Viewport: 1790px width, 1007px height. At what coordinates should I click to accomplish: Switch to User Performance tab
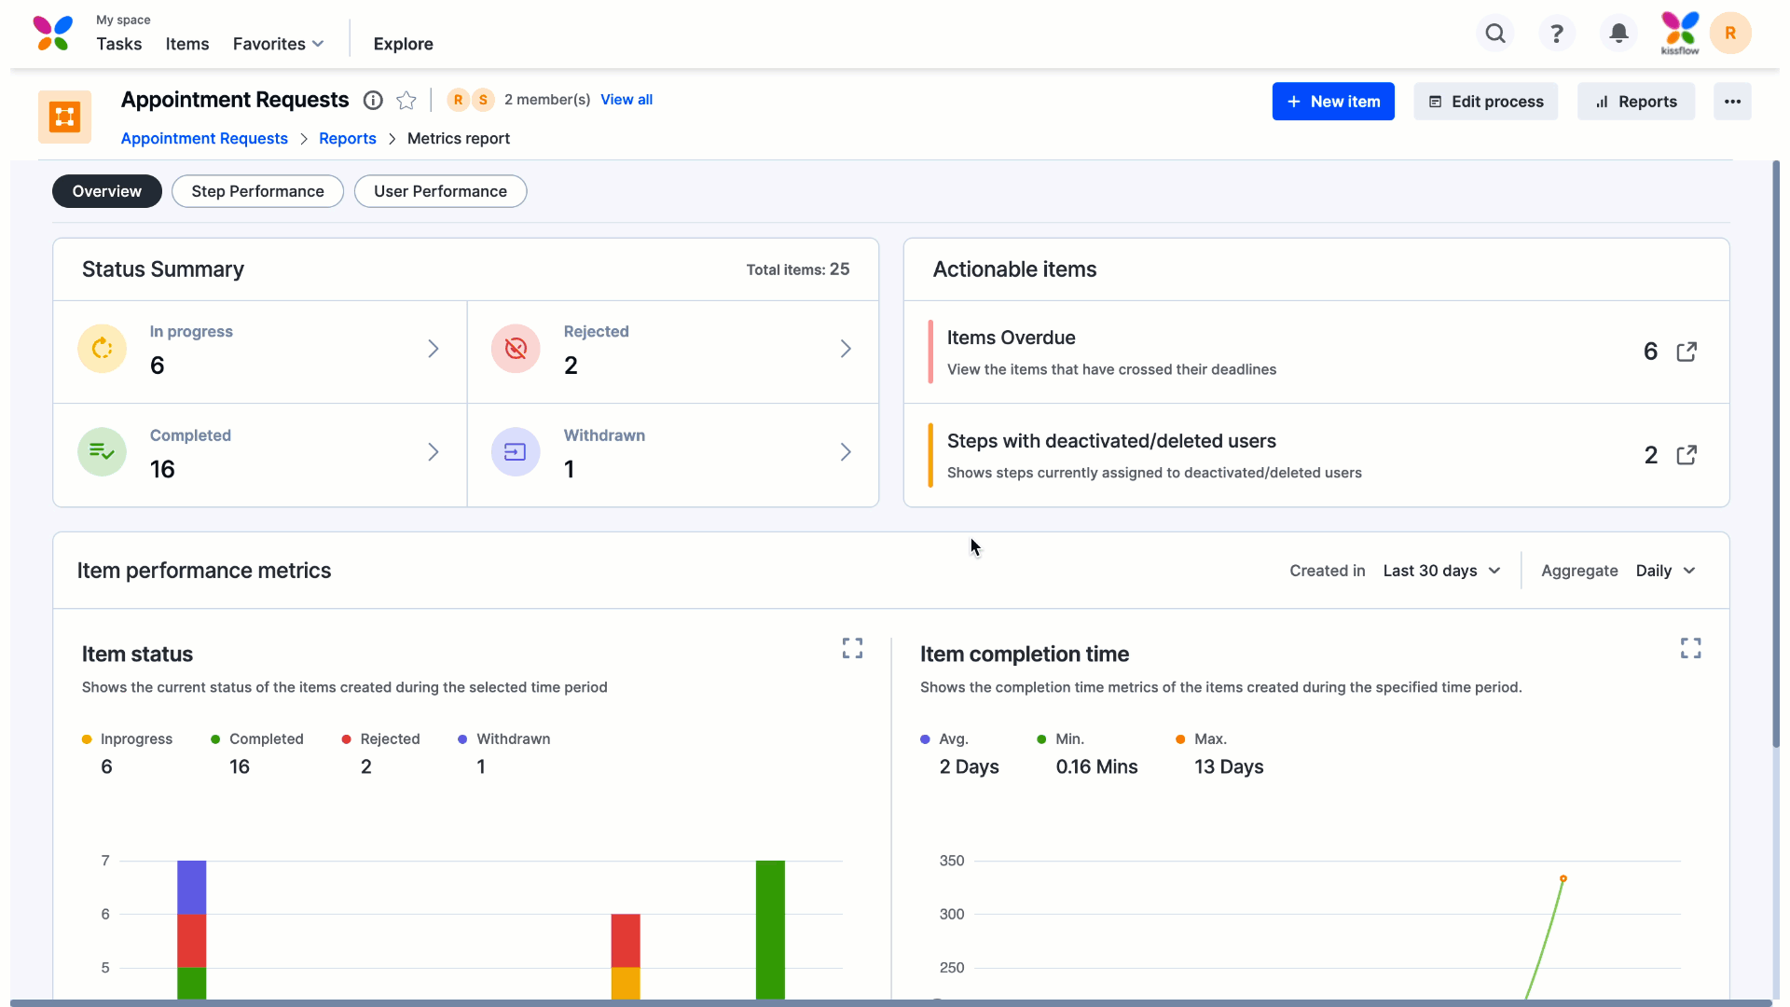pyautogui.click(x=440, y=191)
